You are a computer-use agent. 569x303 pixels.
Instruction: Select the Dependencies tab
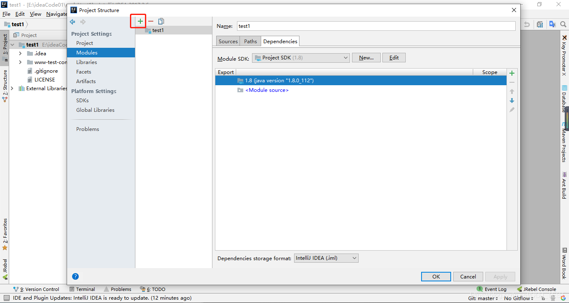point(280,41)
